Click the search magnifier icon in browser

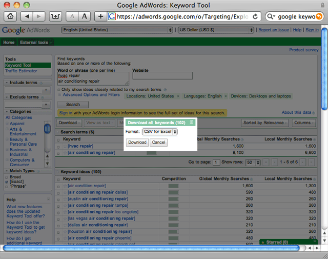271,16
